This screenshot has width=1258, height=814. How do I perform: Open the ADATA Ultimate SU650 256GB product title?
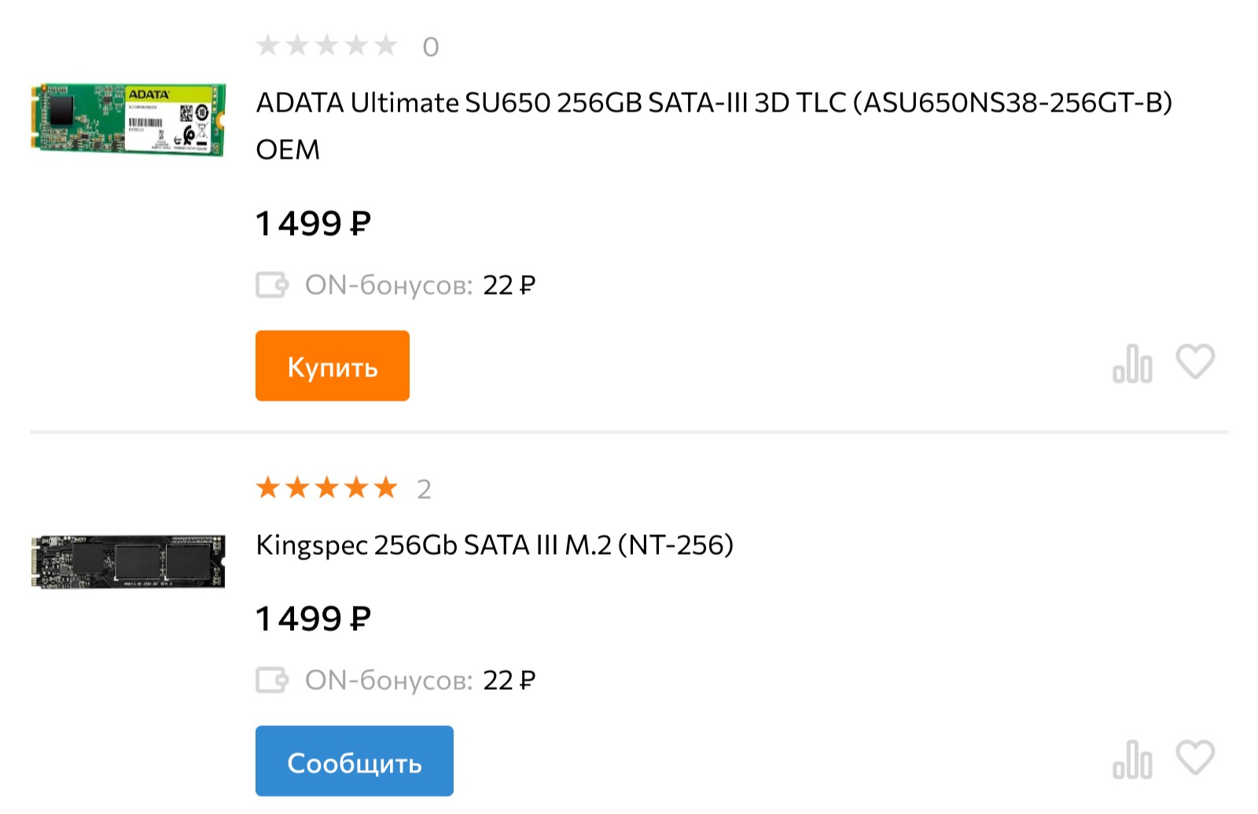click(x=713, y=104)
